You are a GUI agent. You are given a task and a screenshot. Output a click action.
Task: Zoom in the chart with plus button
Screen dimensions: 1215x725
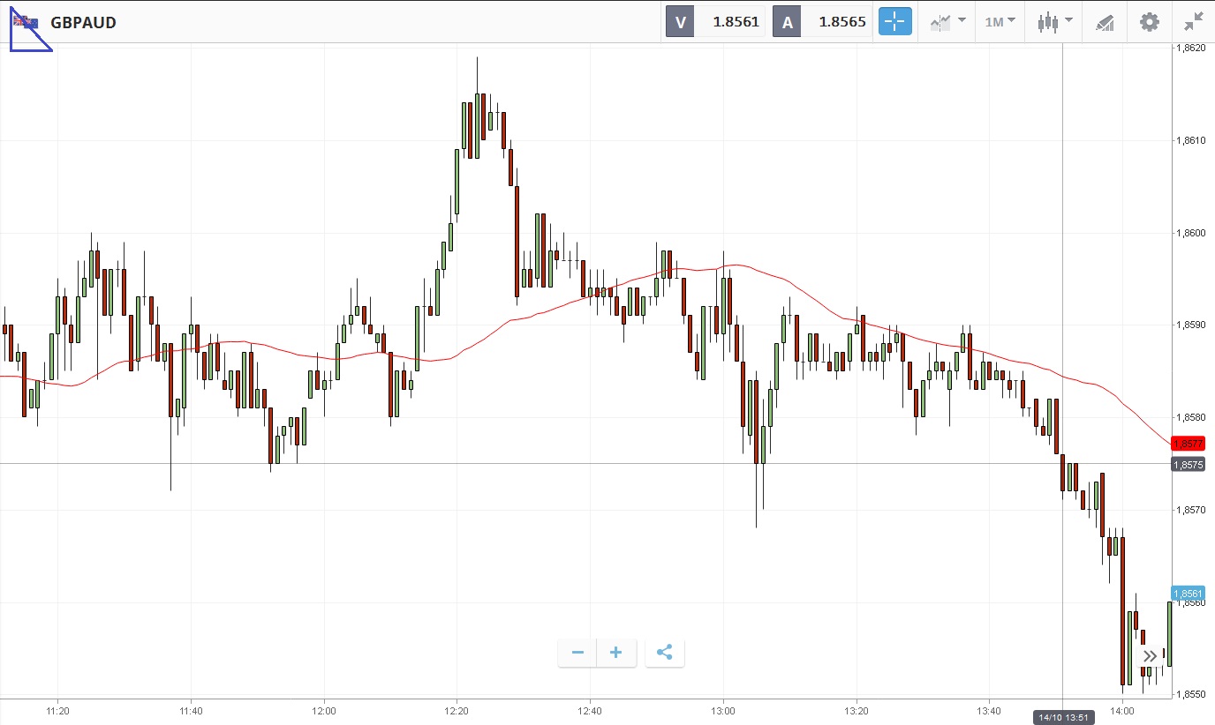click(x=616, y=653)
